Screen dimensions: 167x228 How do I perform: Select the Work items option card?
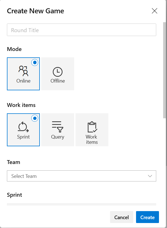92,130
